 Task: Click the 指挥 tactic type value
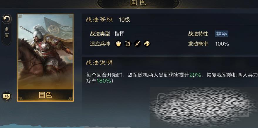[x=120, y=34]
